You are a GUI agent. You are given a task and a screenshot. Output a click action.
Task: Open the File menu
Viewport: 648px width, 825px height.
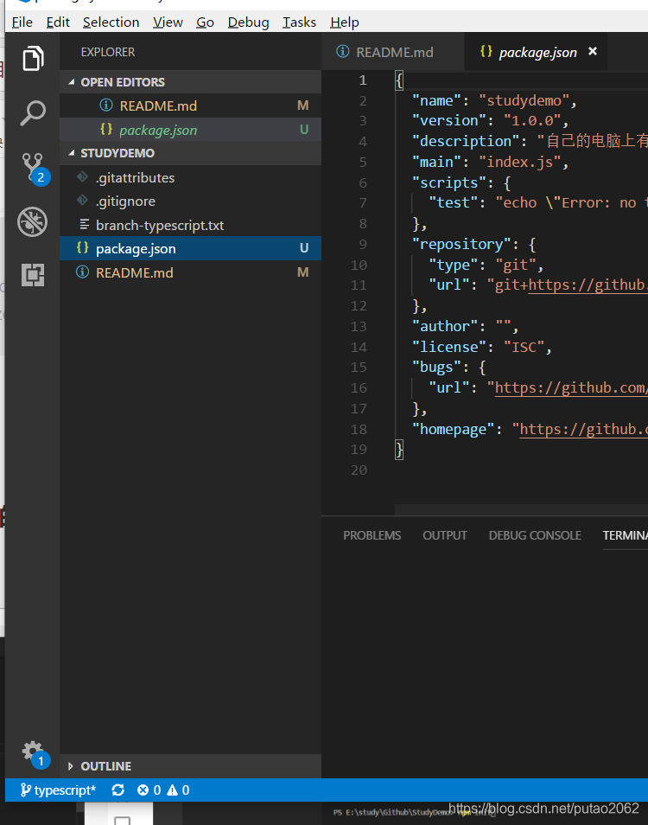[22, 22]
